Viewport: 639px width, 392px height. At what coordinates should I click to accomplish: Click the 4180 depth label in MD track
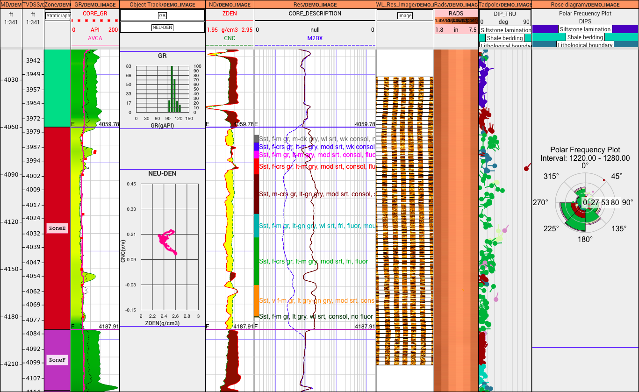[x=11, y=316]
